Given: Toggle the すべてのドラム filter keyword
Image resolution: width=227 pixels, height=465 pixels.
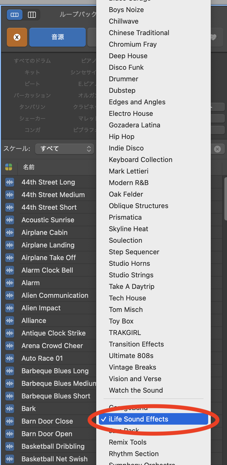Looking at the screenshot, I should (x=32, y=61).
